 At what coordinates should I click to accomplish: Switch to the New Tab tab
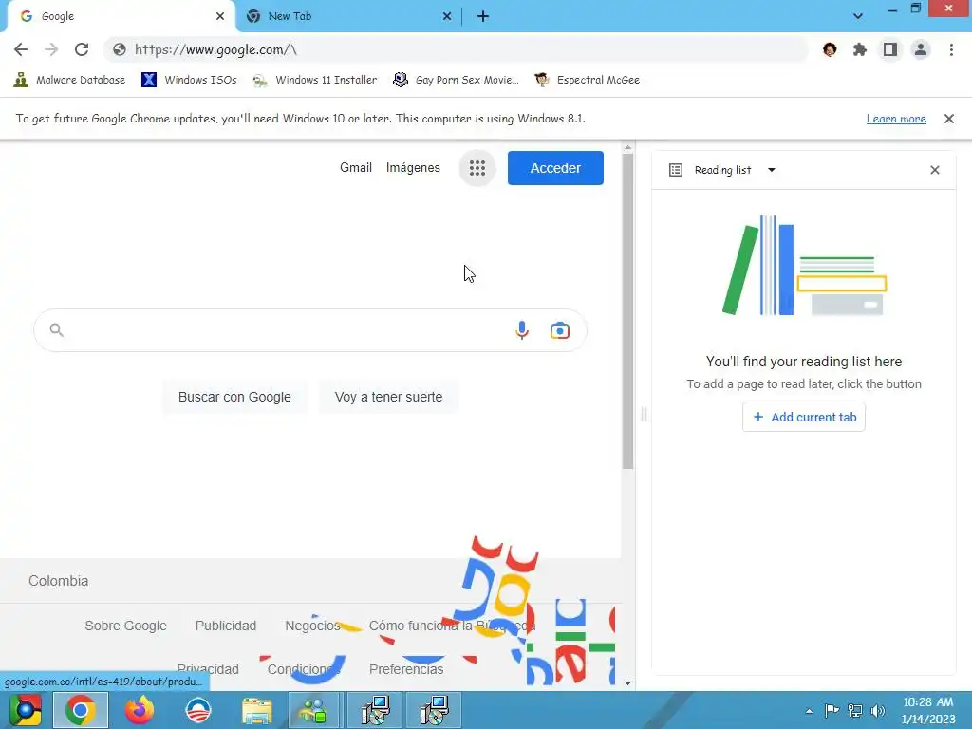tap(350, 16)
